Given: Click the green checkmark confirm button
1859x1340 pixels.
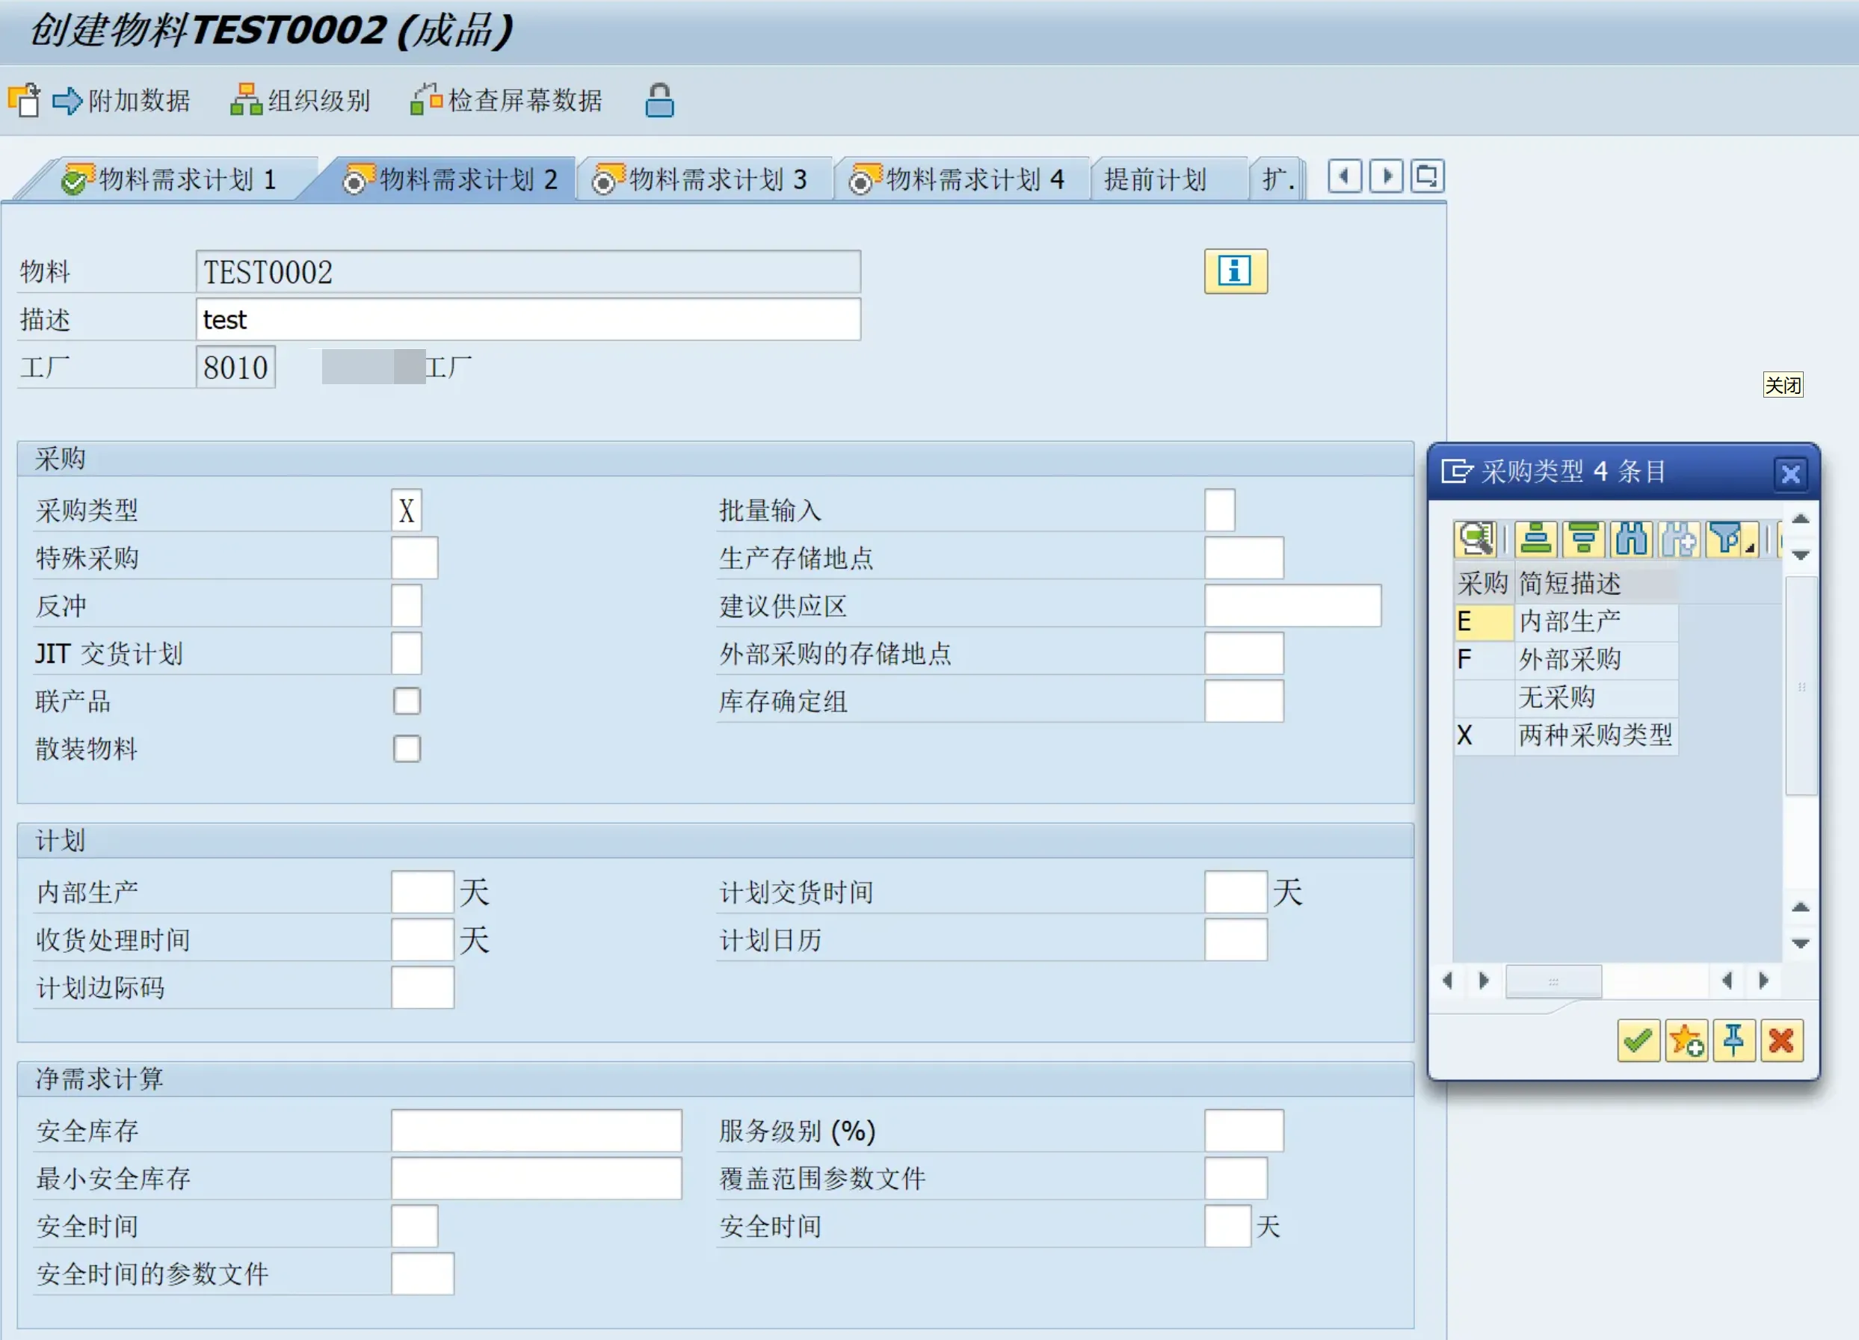Looking at the screenshot, I should 1638,1041.
